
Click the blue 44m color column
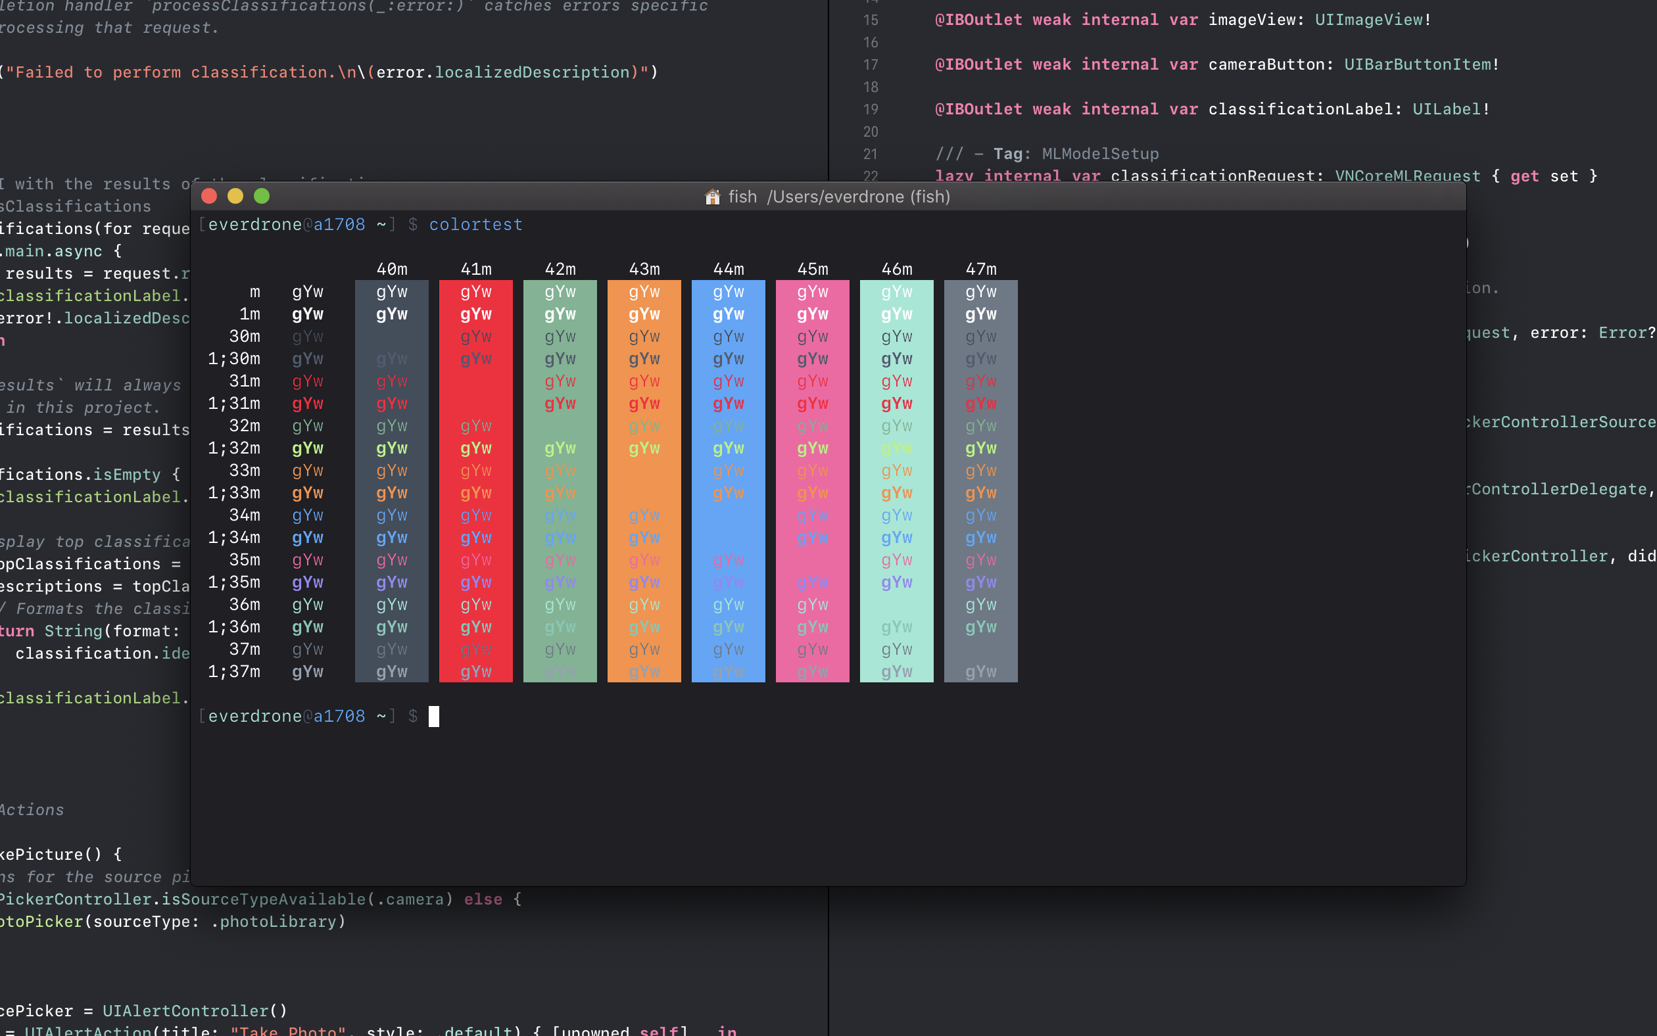pyautogui.click(x=728, y=480)
